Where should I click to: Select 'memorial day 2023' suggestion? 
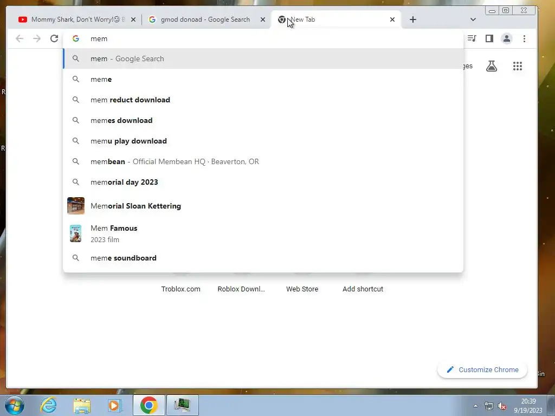(x=263, y=182)
